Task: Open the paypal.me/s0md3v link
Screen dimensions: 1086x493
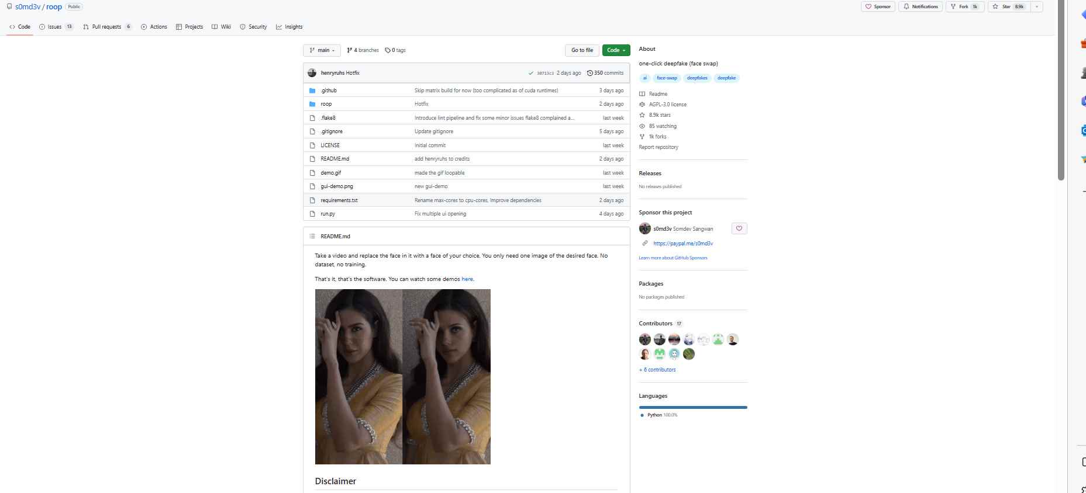Action: pyautogui.click(x=683, y=244)
